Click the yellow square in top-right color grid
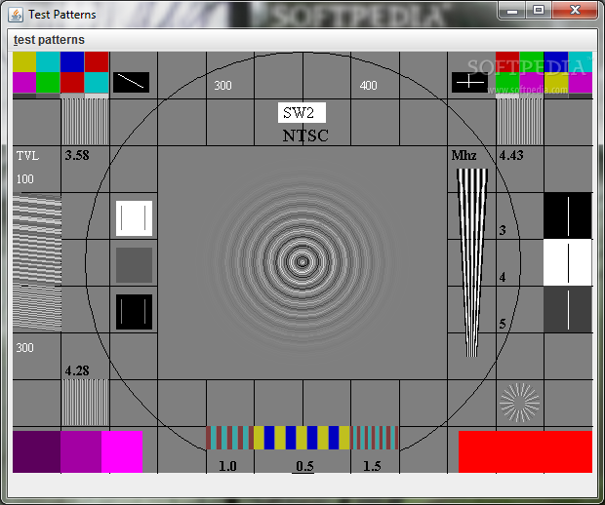This screenshot has width=605, height=505. tap(556, 83)
